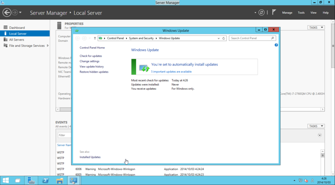The image size is (335, 185).
Task: Open address bar history dropdown
Action: click(x=219, y=38)
